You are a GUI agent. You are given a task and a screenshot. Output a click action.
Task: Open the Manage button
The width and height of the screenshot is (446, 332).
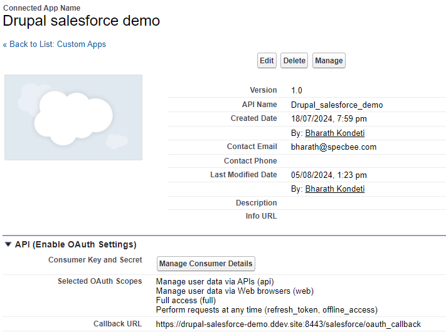[x=329, y=61]
